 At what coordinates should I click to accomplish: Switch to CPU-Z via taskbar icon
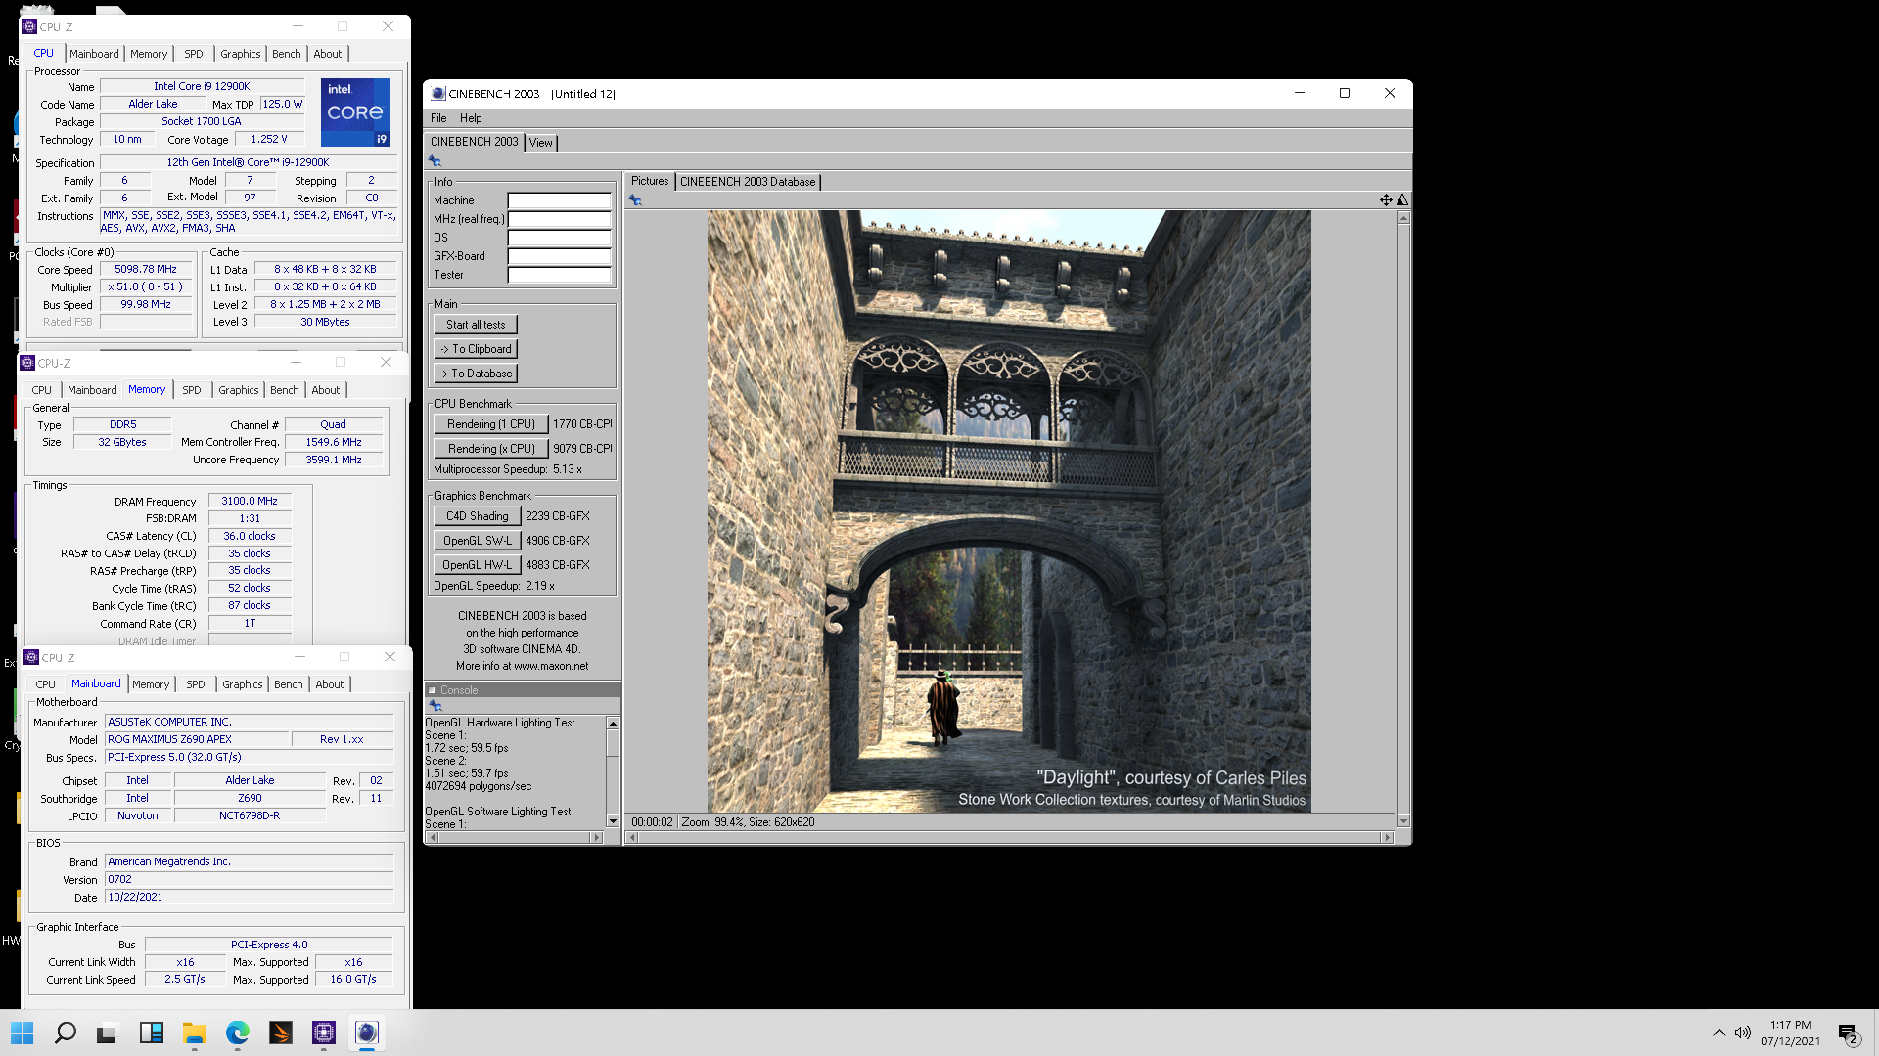(323, 1033)
